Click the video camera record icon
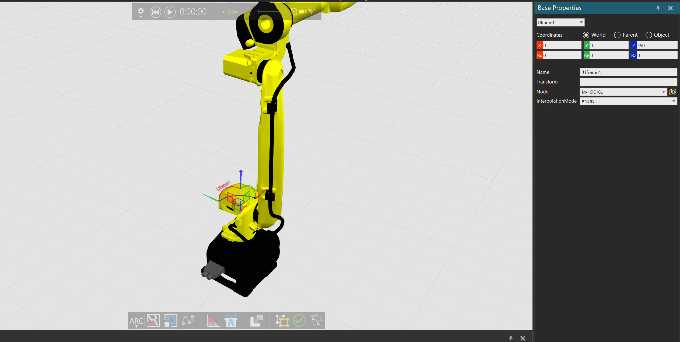 point(303,12)
